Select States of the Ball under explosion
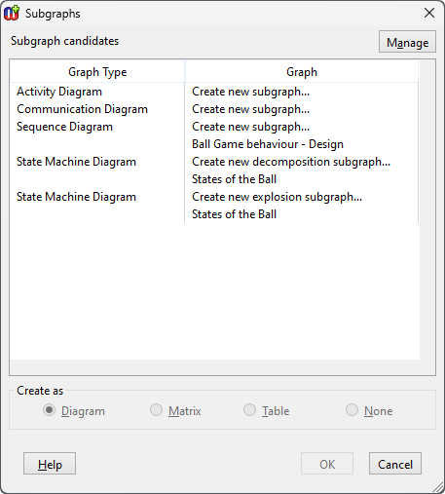Viewport: 445px width, 494px height. 234,214
